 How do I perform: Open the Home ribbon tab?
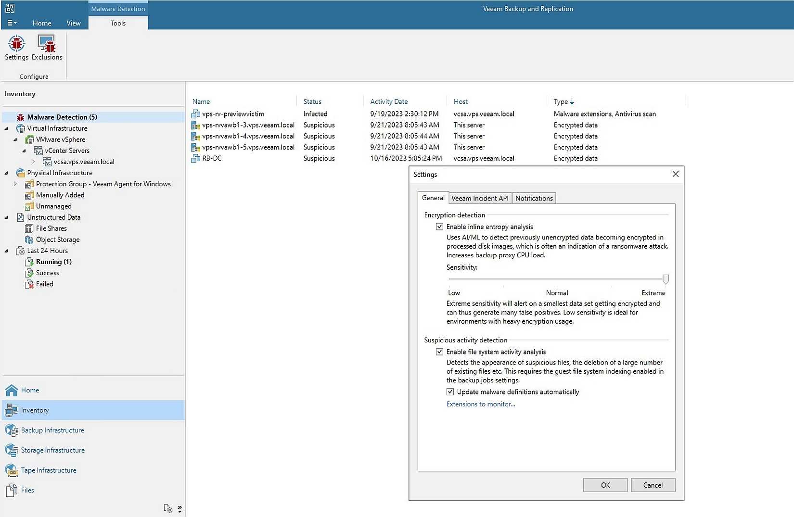[42, 23]
